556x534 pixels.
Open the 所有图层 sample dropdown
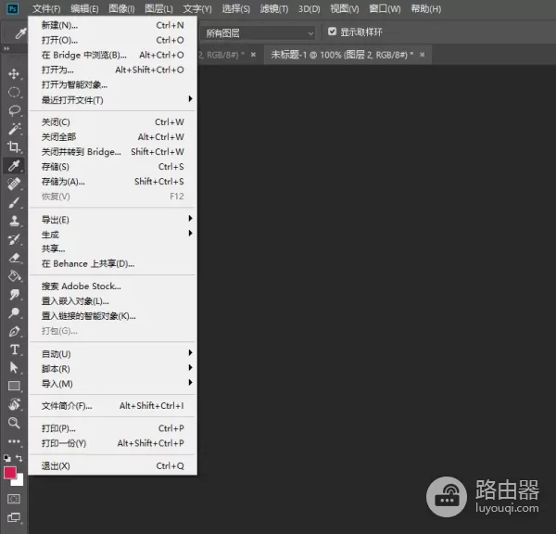coord(258,33)
